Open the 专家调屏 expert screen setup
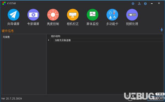 click(x=33, y=15)
